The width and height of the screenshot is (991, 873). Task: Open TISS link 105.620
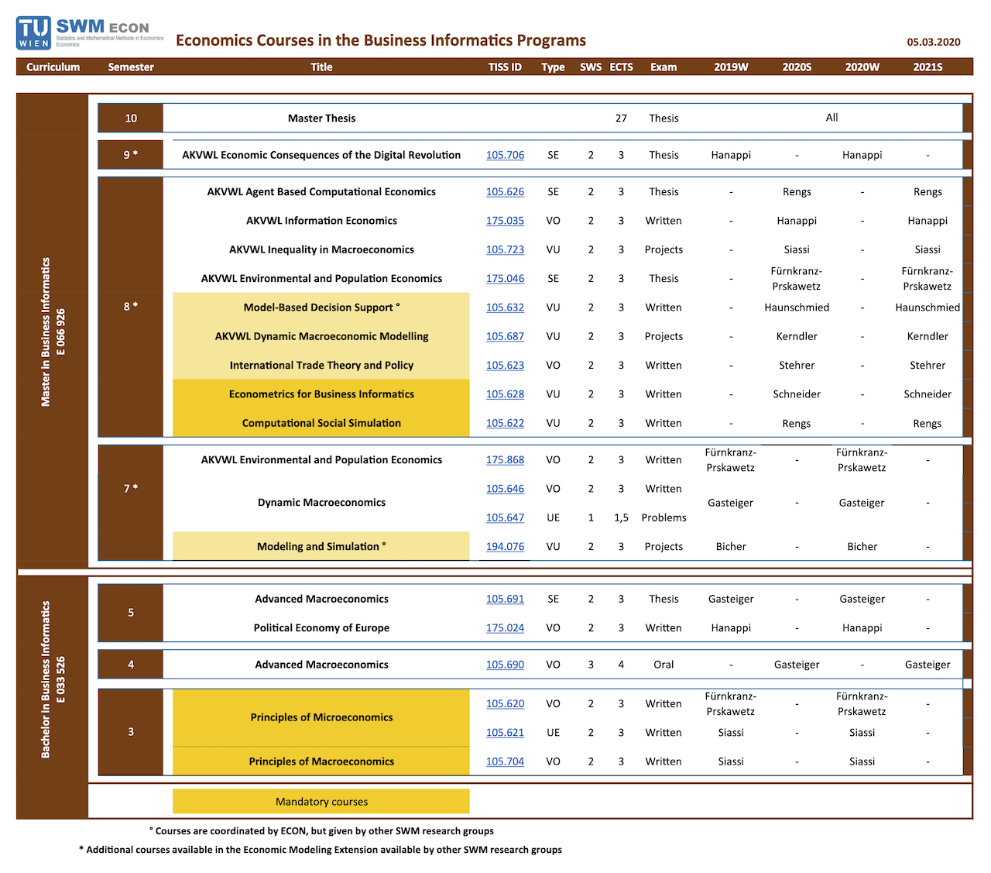[x=505, y=703]
